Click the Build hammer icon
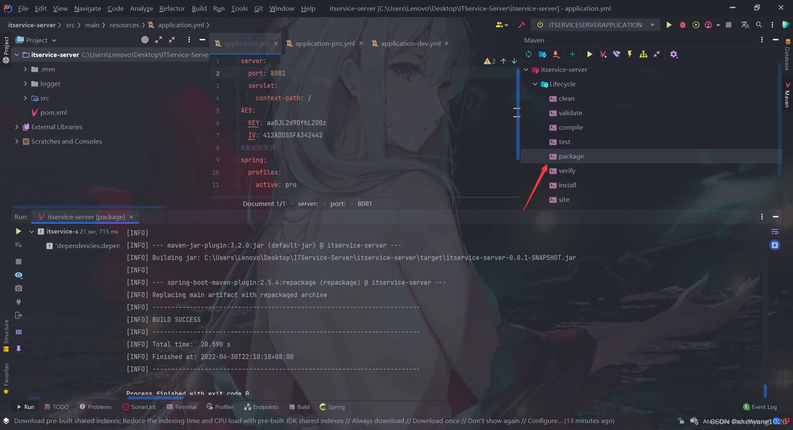This screenshot has width=793, height=430. click(x=521, y=25)
